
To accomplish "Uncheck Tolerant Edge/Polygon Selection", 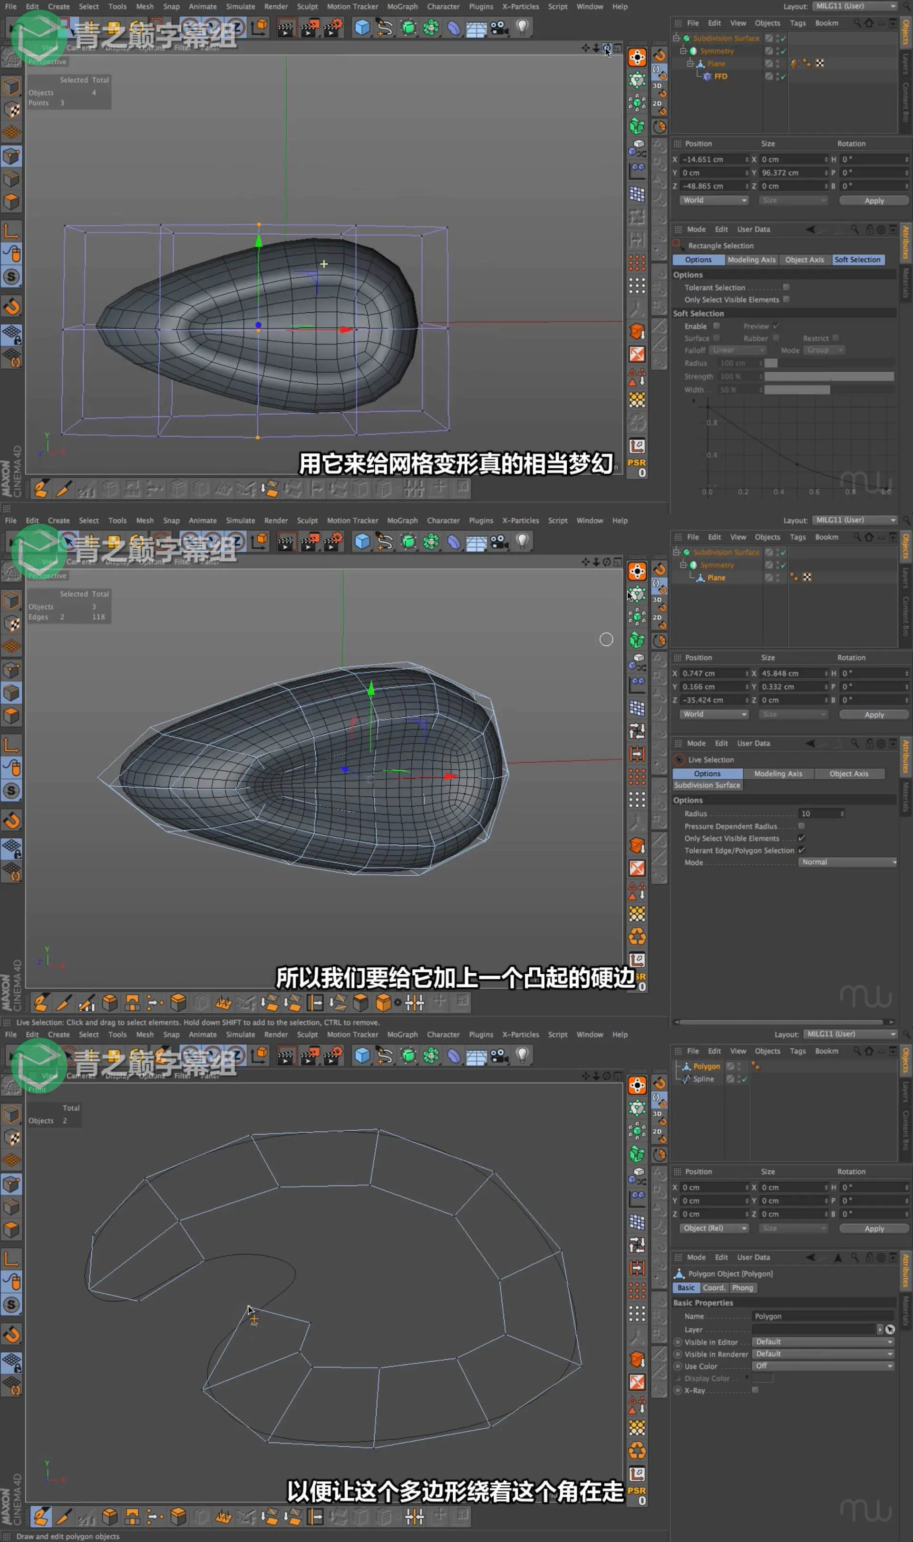I will click(x=801, y=850).
